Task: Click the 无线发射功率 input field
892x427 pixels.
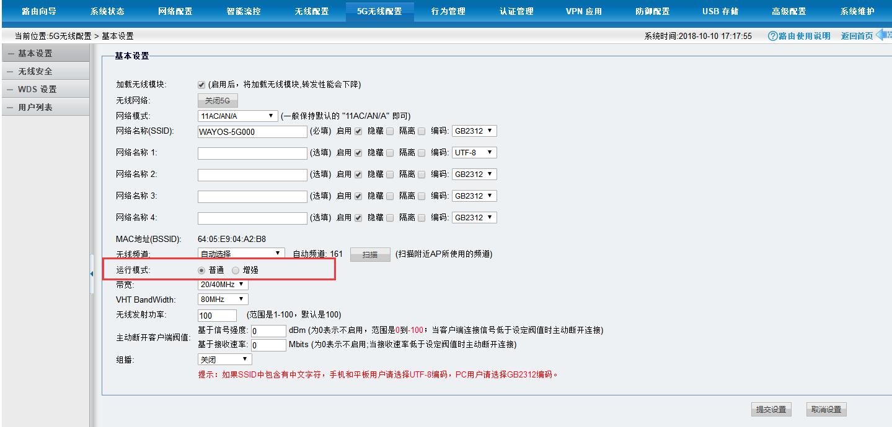Action: click(216, 315)
